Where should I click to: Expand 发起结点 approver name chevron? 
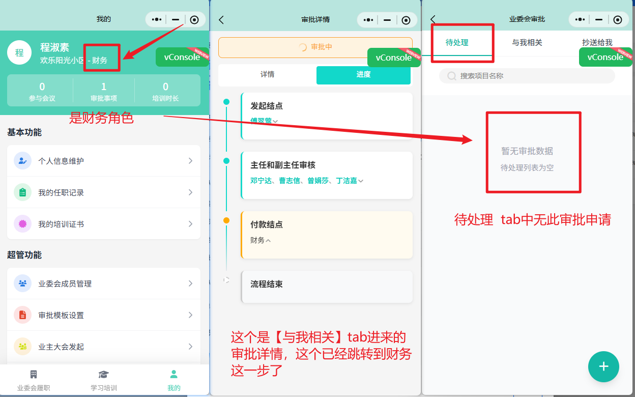[x=275, y=121]
